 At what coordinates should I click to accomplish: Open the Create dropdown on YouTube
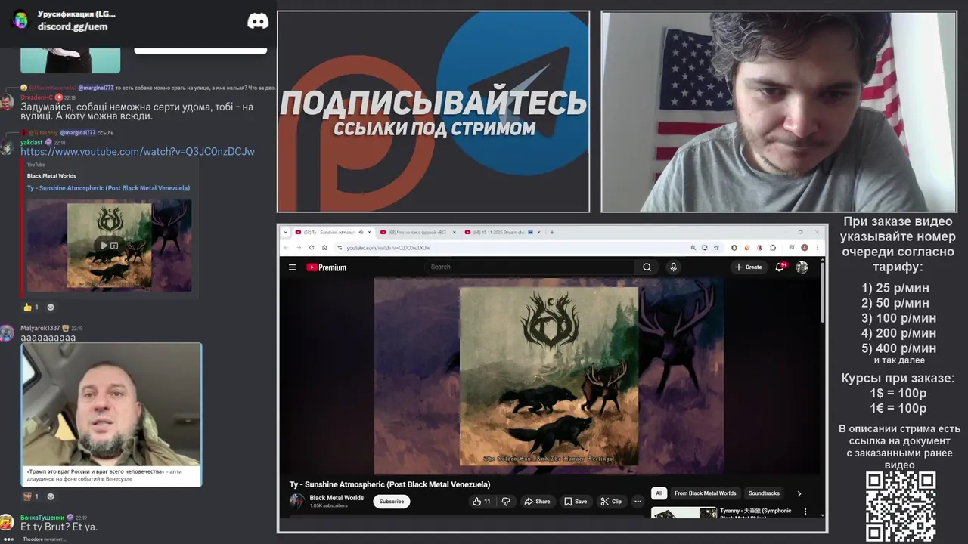tap(748, 267)
